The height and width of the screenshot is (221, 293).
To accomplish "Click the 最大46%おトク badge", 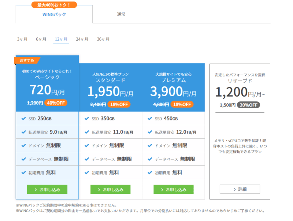I will [x=54, y=5].
